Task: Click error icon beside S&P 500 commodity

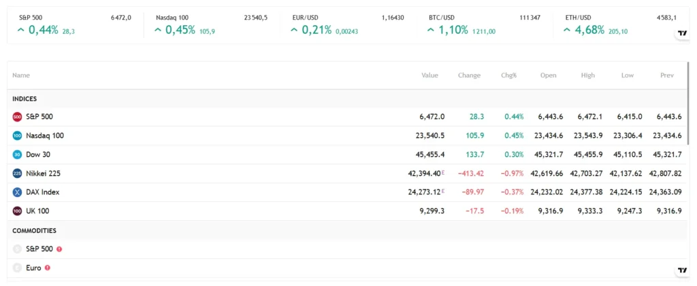Action: tap(59, 249)
